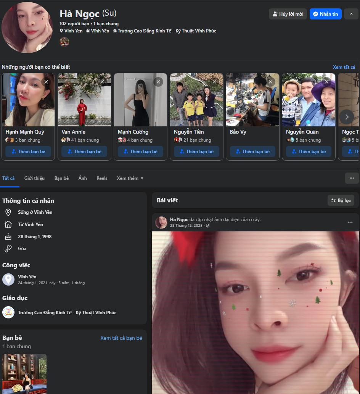Screen dimensions: 360x394
Task: Switch to the Bạn bè tab
Action: point(61,178)
